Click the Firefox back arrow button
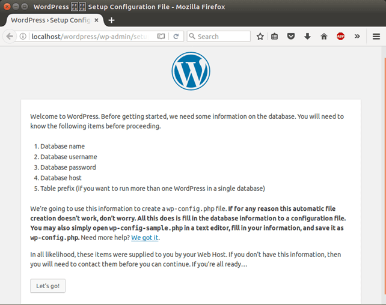This screenshot has width=386, height=305. coord(10,37)
